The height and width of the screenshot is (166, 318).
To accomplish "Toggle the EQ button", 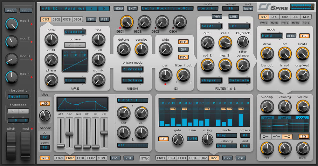I will (304, 136).
